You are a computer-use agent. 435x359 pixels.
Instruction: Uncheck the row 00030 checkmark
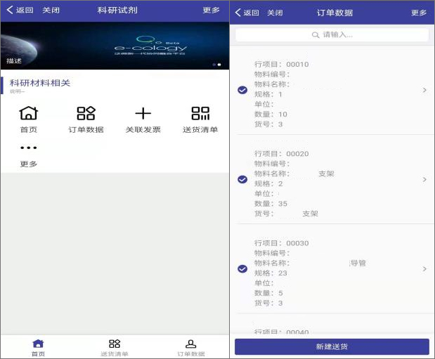(242, 269)
